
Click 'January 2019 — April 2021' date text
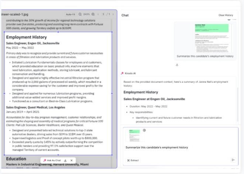click(23, 112)
